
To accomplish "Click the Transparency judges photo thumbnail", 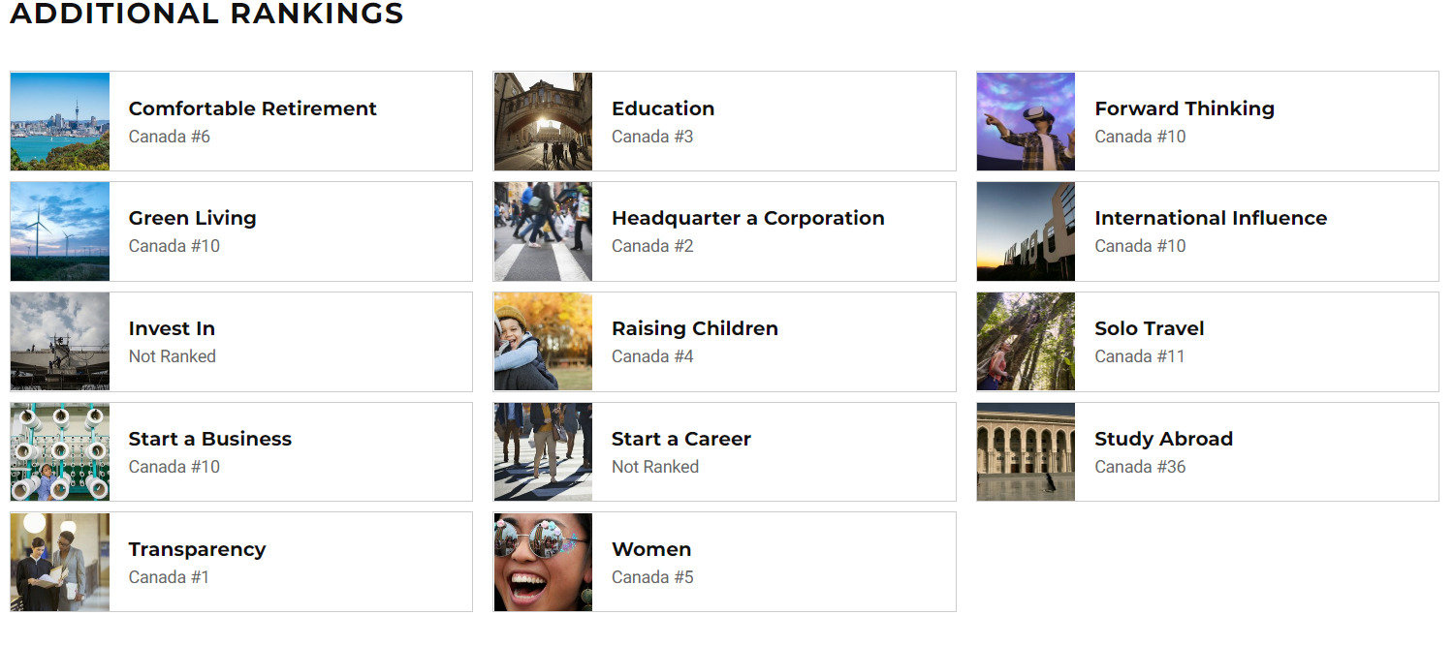I will tap(59, 563).
